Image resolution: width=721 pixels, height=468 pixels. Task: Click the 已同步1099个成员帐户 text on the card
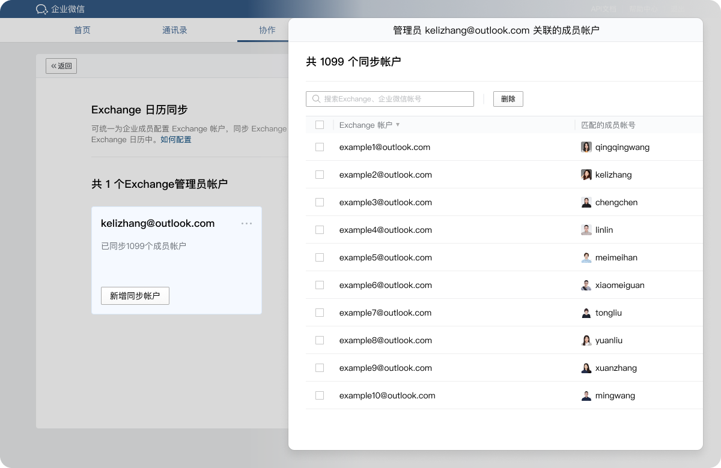pos(144,246)
